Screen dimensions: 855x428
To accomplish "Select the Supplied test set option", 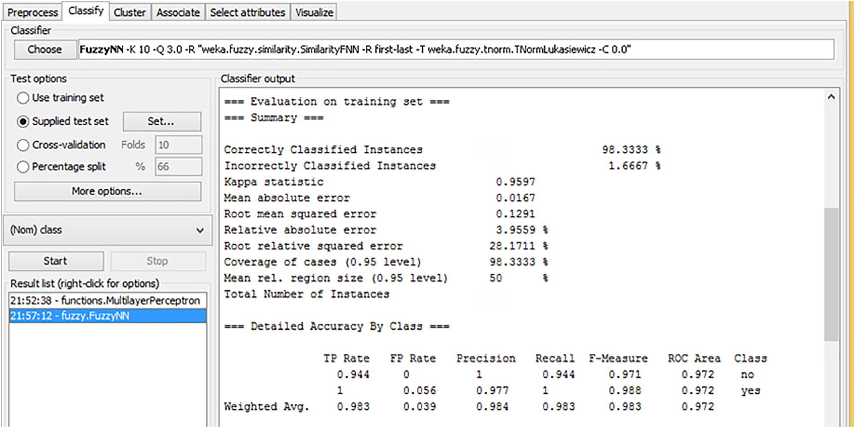I will [x=23, y=121].
